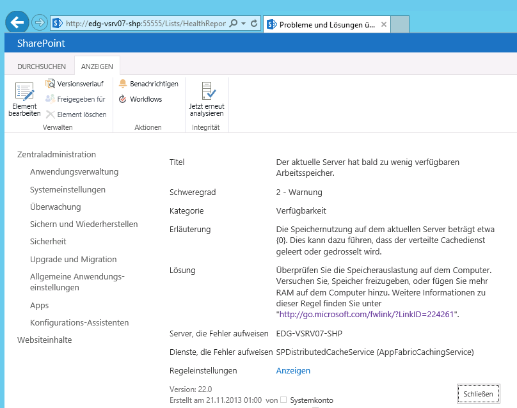Click the Element löschen X icon
The width and height of the screenshot is (517, 408).
tap(50, 114)
